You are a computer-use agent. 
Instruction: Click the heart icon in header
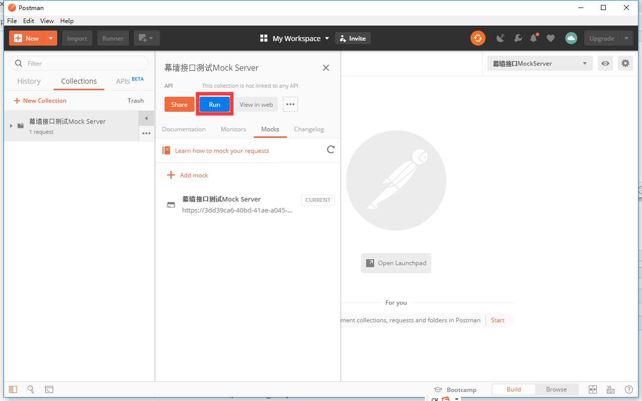tap(551, 38)
